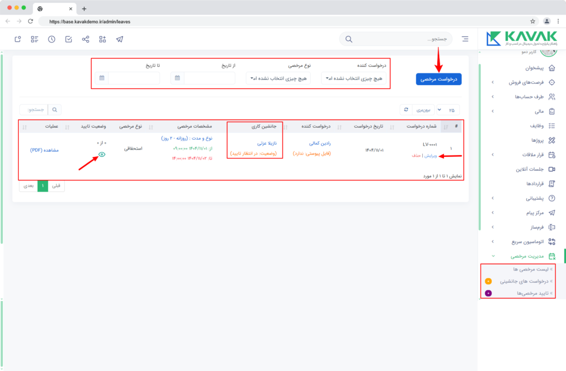The image size is (566, 371).
Task: Click the grid-plus apps icon in toolbar
Action: point(102,39)
